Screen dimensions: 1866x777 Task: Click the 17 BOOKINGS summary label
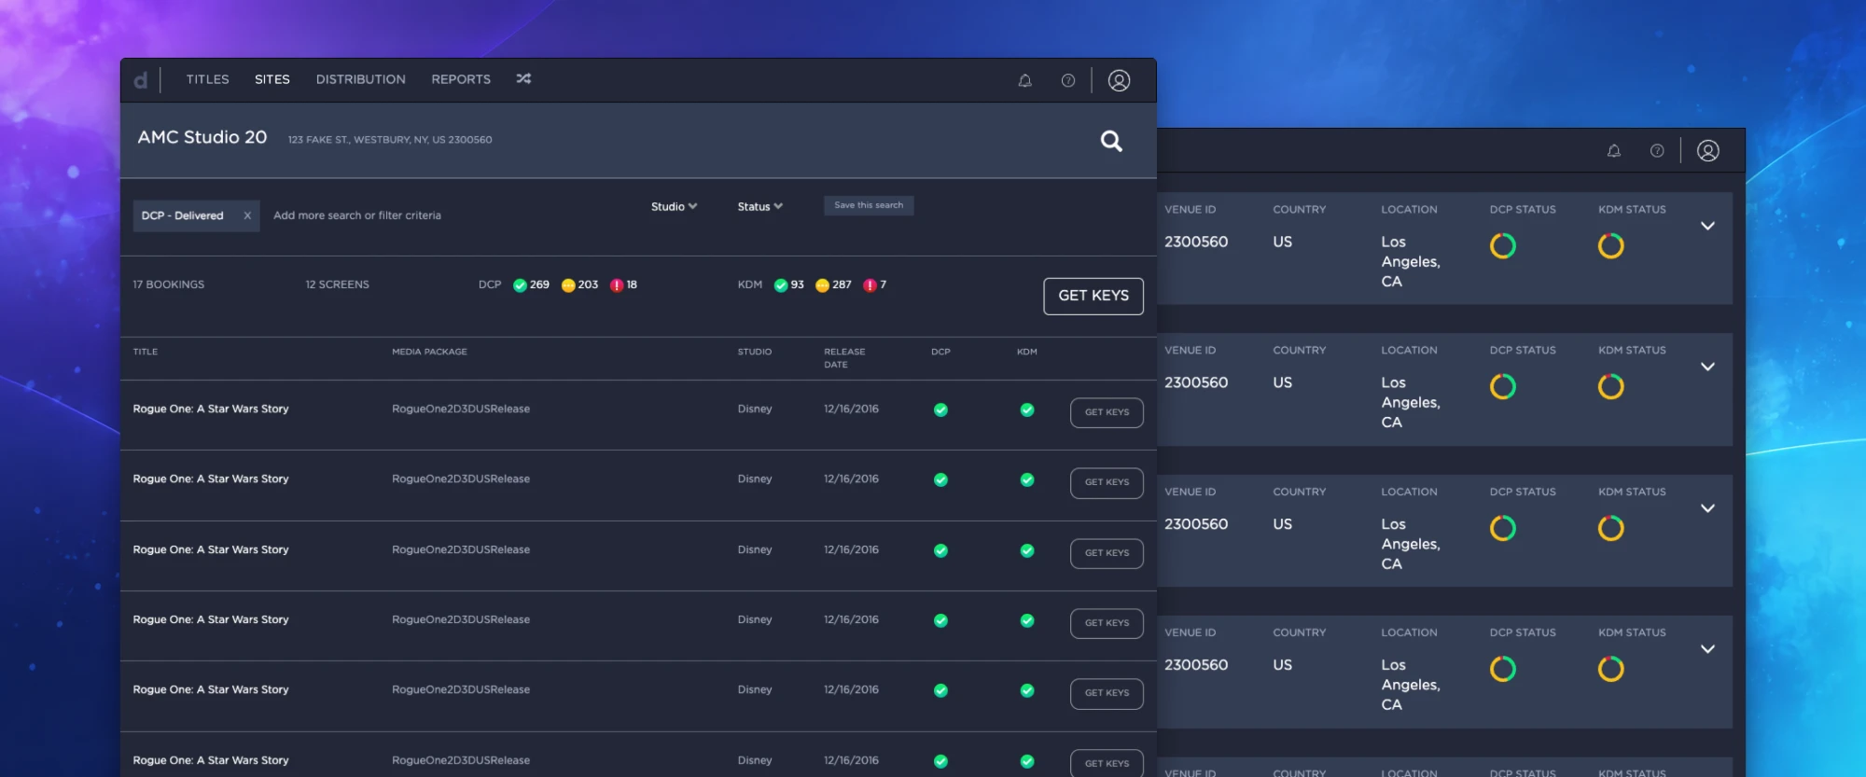pos(168,284)
